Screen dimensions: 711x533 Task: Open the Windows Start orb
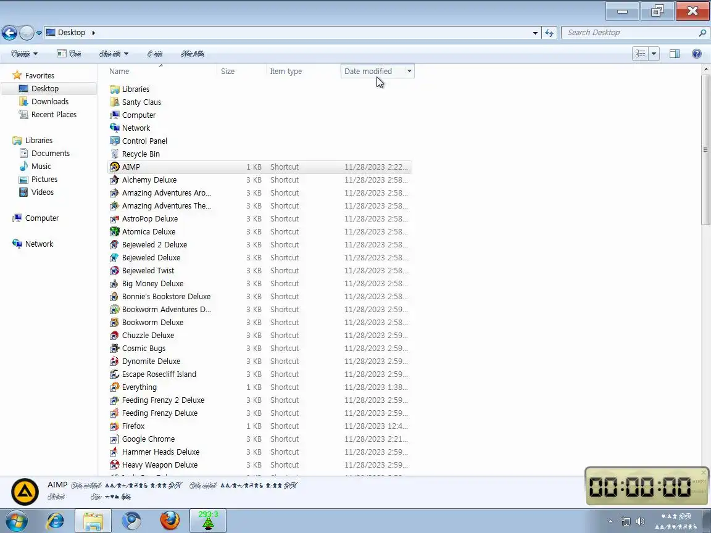point(16,521)
